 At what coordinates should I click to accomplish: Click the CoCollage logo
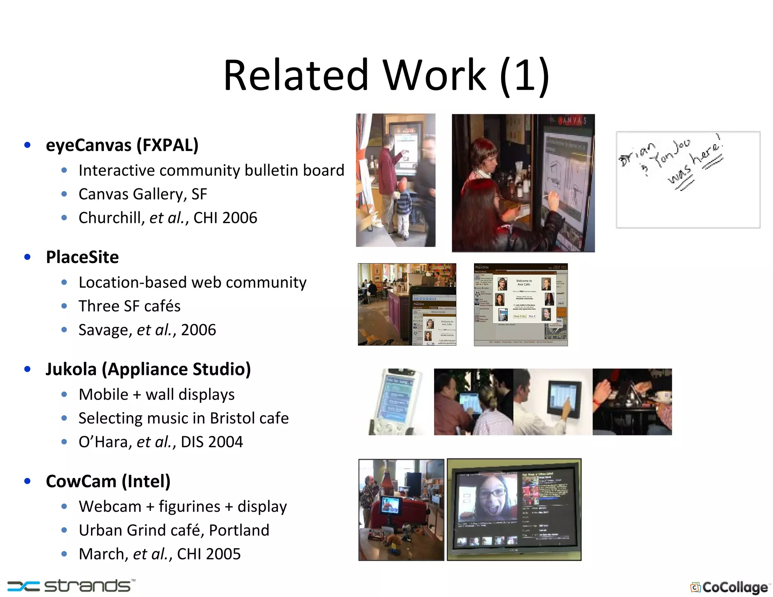pyautogui.click(x=730, y=587)
